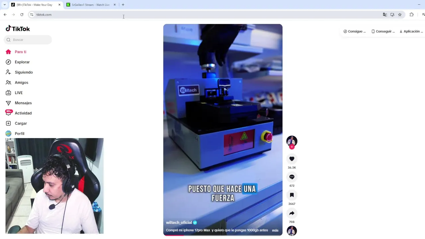Go back in browser history
Viewport: 425px width, 239px height.
pyautogui.click(x=5, y=15)
